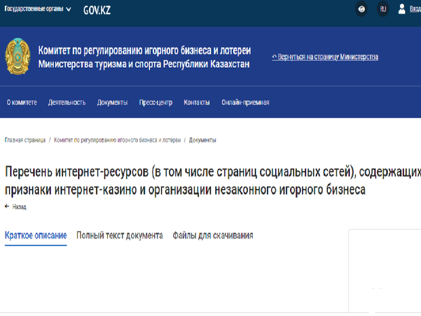Open the Деятельность navigation menu
The image size is (421, 316).
pos(66,102)
